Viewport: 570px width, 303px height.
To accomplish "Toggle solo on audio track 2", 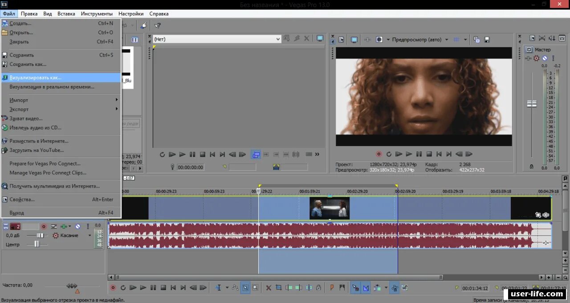I will (88, 226).
